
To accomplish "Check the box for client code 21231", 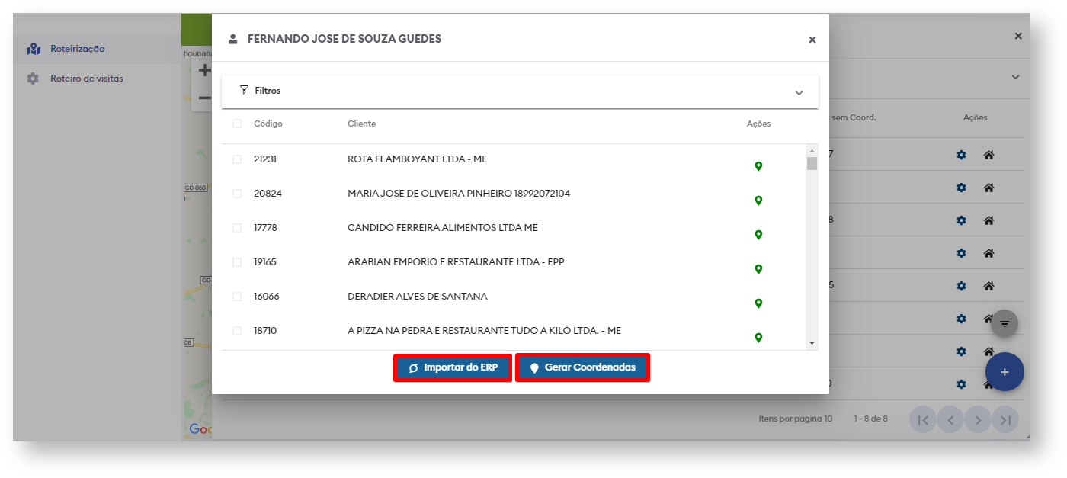I will point(237,159).
